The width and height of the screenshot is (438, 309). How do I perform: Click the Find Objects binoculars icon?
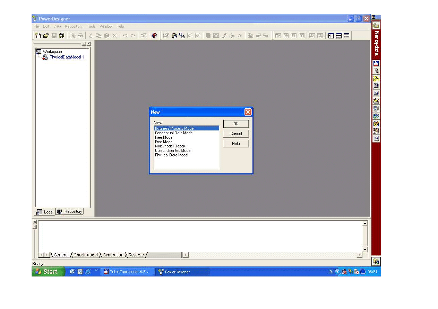coord(182,36)
